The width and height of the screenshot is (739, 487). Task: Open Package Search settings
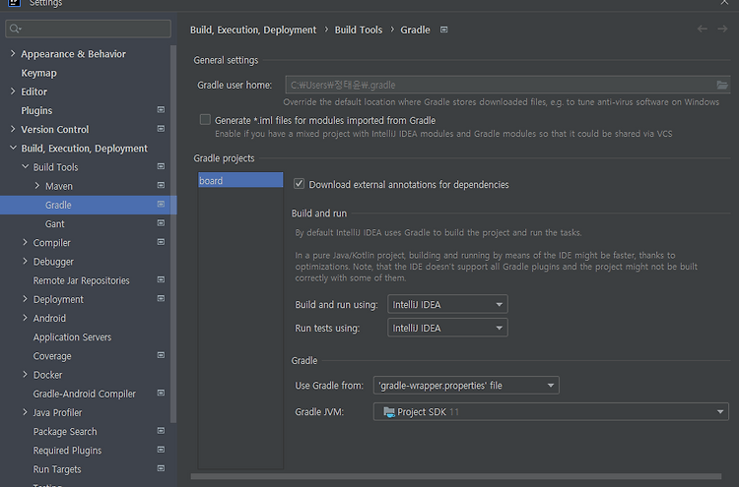click(65, 432)
